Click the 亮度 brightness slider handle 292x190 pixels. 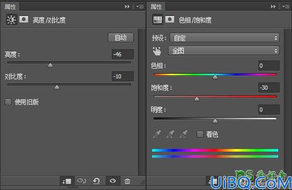pyautogui.click(x=50, y=65)
